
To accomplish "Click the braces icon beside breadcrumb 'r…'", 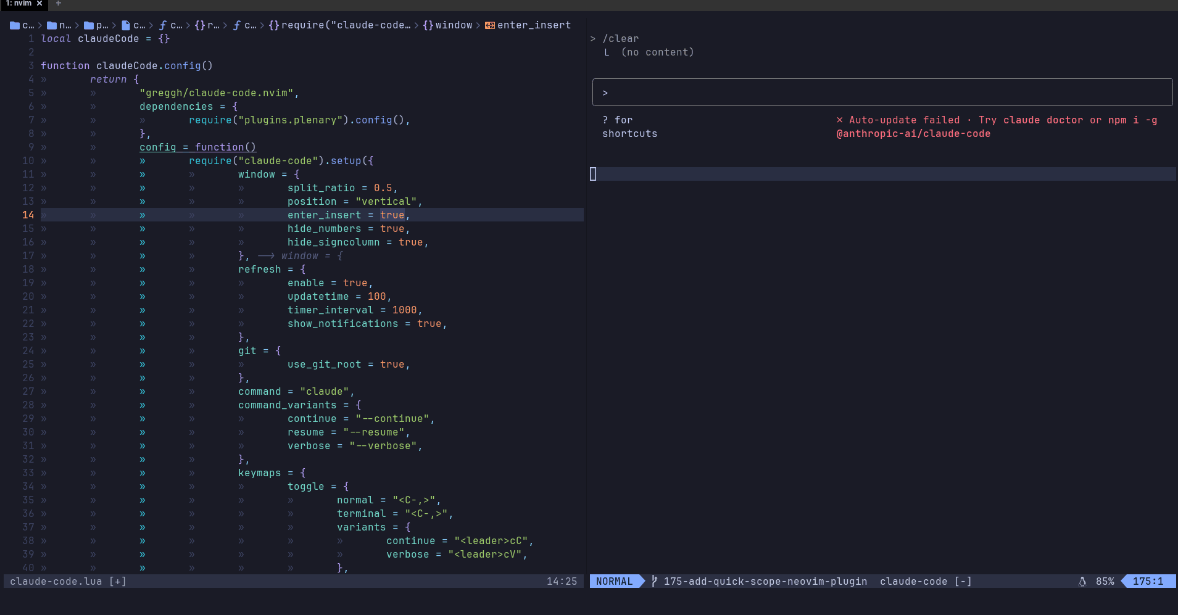I will [200, 25].
